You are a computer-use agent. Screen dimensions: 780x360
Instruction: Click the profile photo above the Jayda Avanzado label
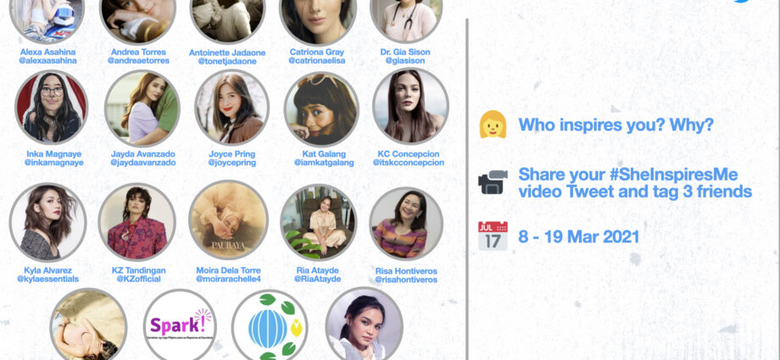[x=142, y=108]
